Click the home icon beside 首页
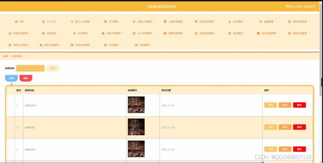The image size is (323, 163). 16,22
